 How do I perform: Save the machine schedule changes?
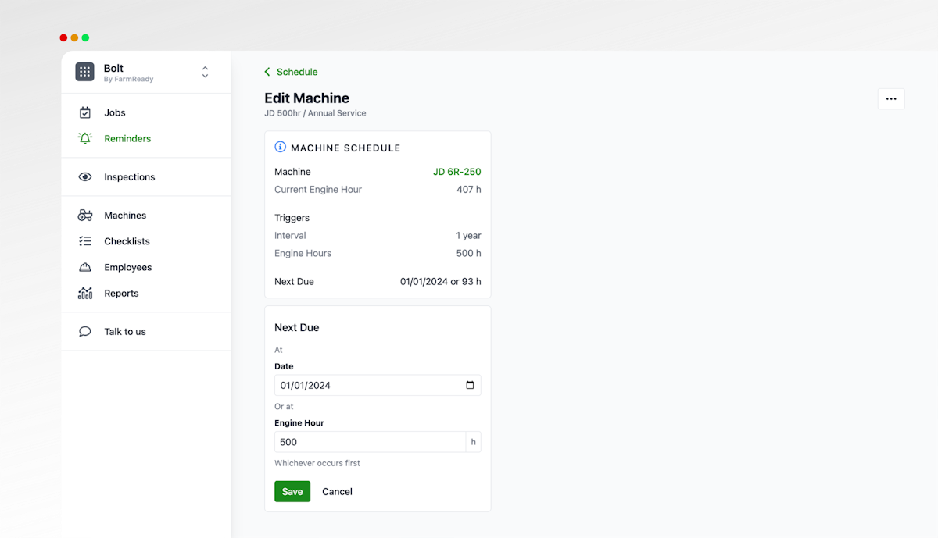(292, 491)
